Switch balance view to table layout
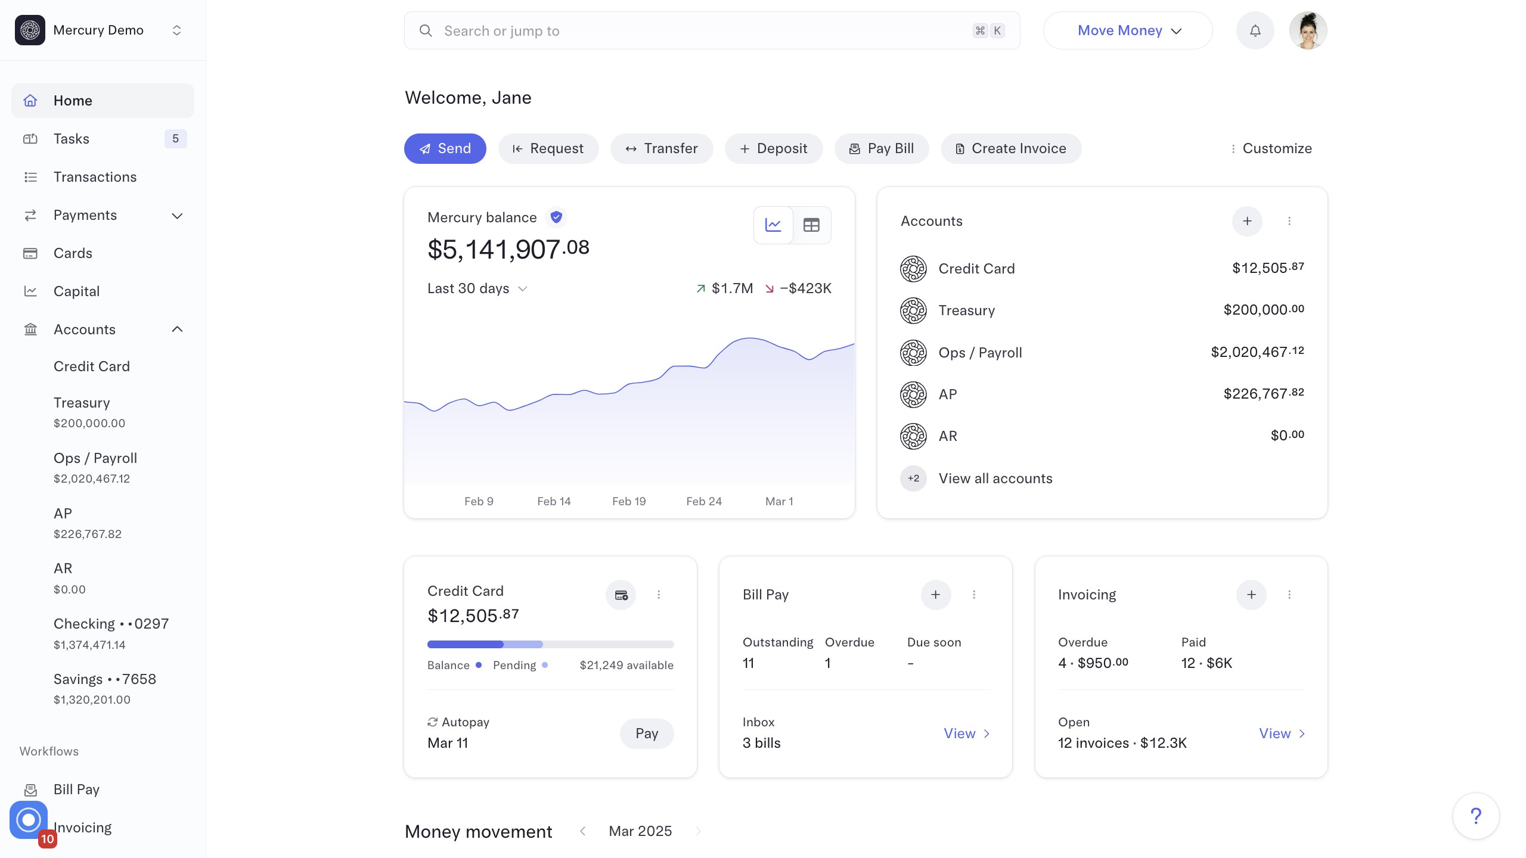This screenshot has height=858, width=1526. click(x=811, y=225)
